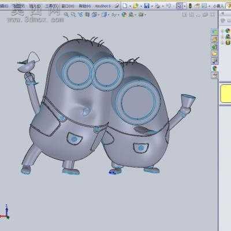Collapse the task pane with the chevron

pos(223,13)
